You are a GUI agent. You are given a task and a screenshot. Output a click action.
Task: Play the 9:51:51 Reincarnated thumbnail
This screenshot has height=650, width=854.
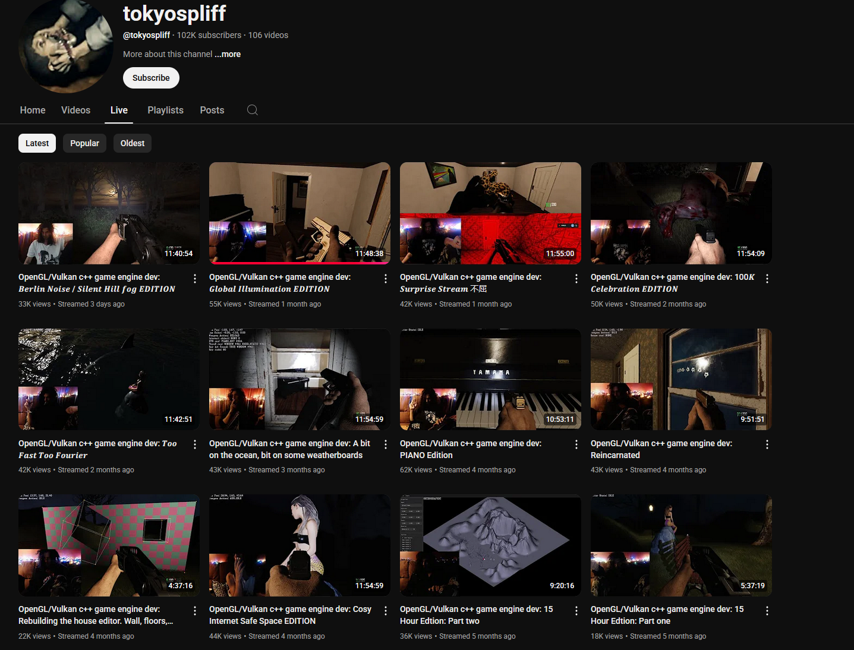(681, 379)
